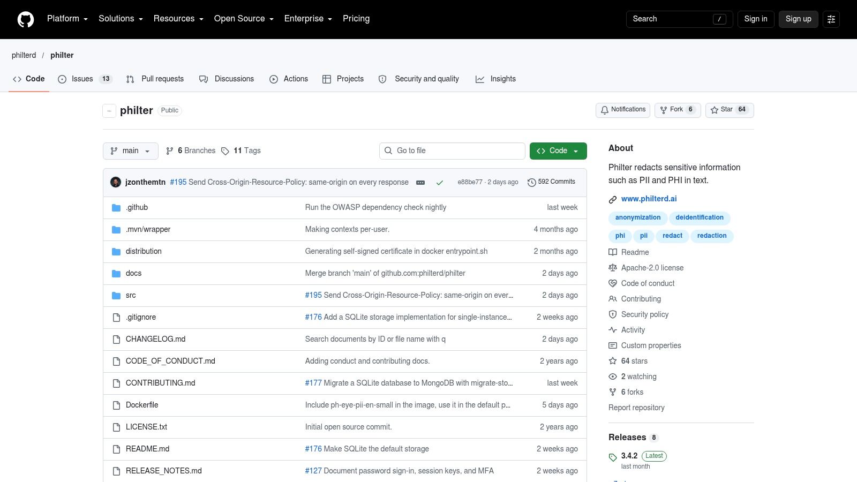This screenshot has height=482, width=857.
Task: Click the Dockerfile file icon
Action: (x=116, y=405)
